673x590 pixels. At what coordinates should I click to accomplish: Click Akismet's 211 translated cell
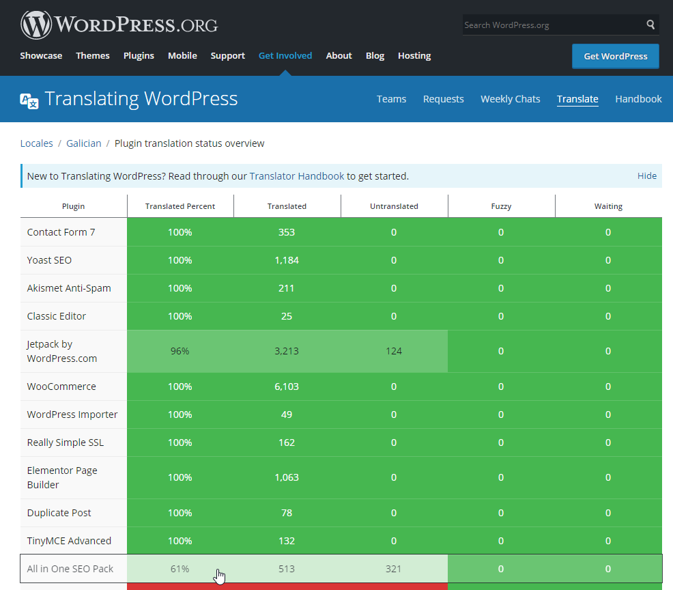coord(287,288)
